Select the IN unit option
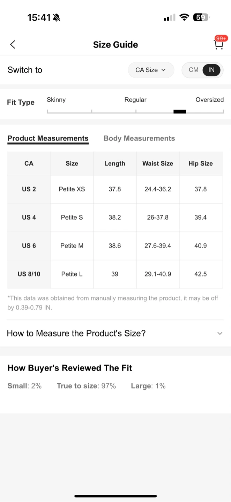Viewport: 231px width, 502px height. click(x=211, y=70)
